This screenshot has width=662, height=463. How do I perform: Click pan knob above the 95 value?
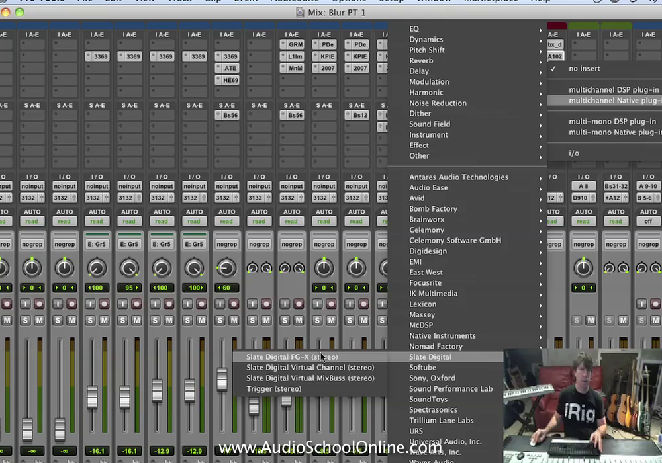(129, 268)
